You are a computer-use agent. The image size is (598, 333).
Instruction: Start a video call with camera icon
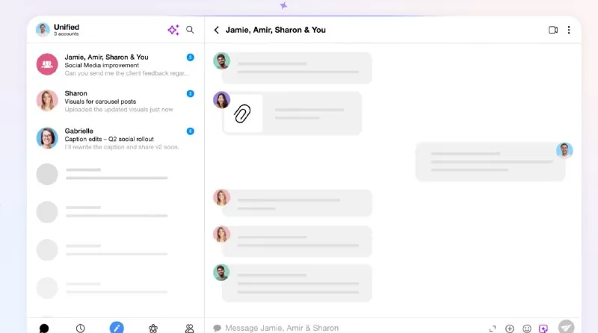tap(553, 30)
